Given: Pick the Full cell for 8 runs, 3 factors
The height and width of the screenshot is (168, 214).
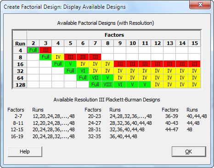Looking at the screenshot, I should coord(45,57).
